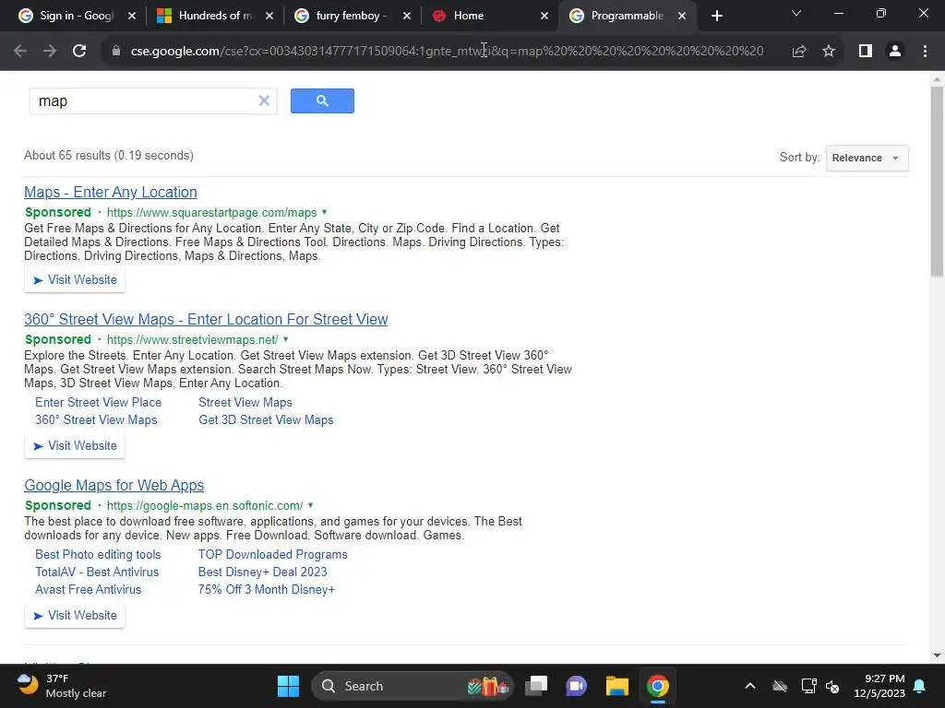Open '360° Street View Maps' sitelink
This screenshot has width=945, height=708.
pyautogui.click(x=96, y=419)
